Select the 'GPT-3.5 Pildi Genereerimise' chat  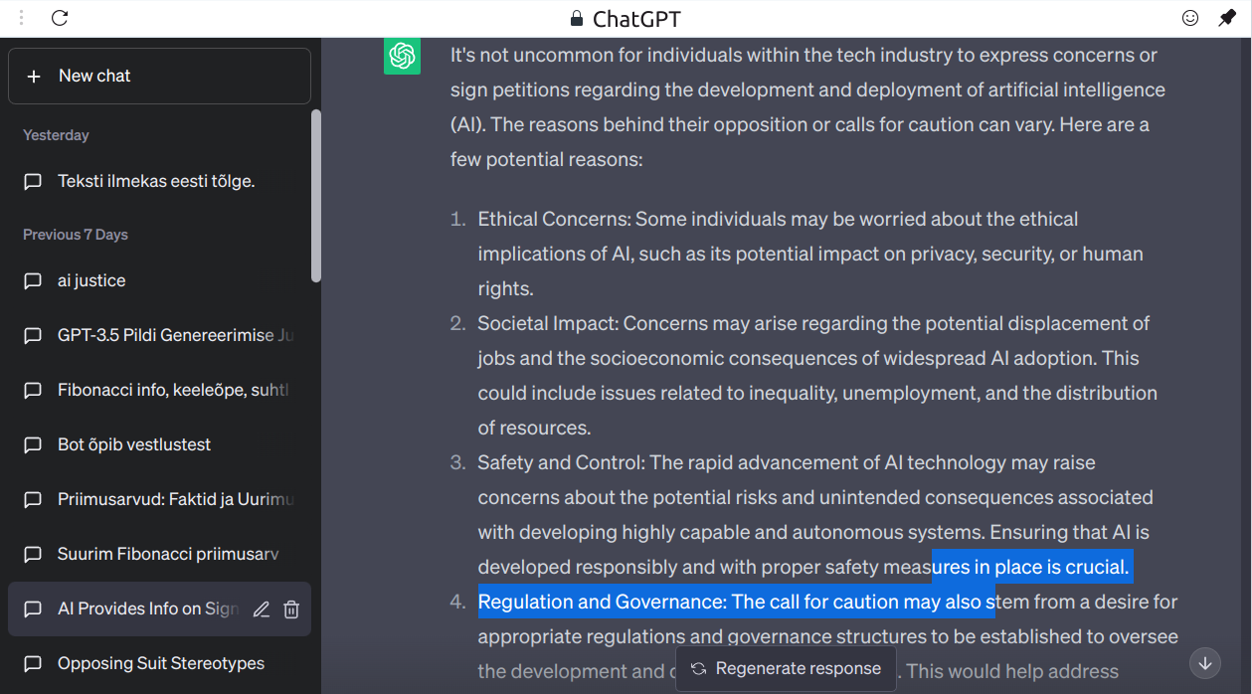click(x=165, y=336)
